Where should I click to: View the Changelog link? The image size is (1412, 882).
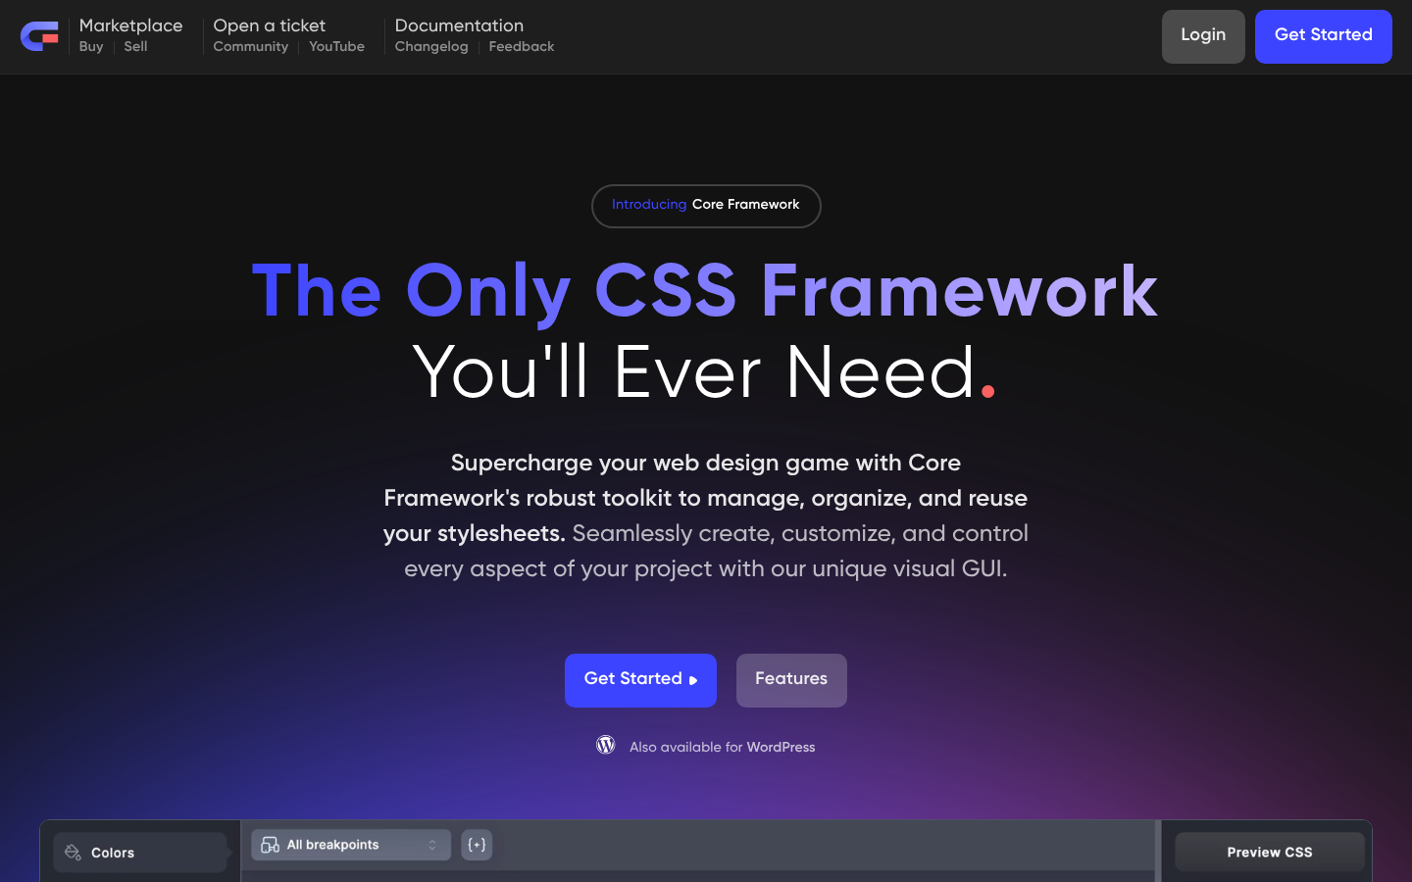(x=431, y=47)
